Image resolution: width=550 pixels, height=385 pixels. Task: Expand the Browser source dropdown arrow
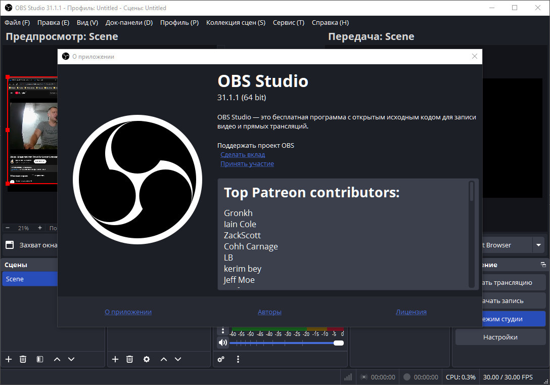pos(538,245)
